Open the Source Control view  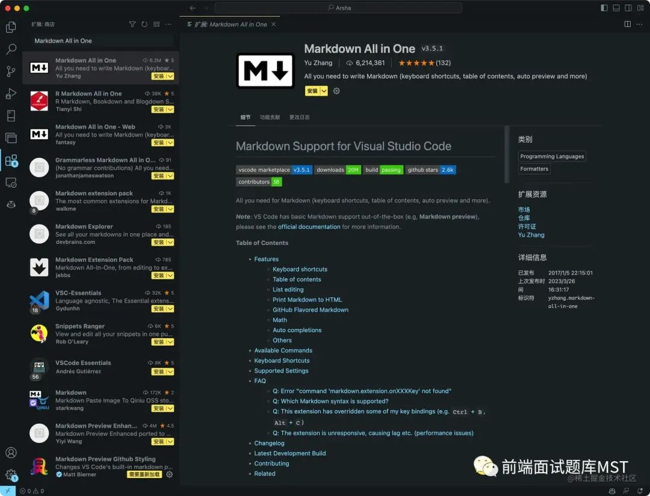[x=11, y=72]
